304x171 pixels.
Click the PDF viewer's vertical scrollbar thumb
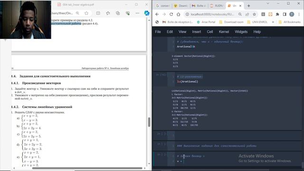149,122
